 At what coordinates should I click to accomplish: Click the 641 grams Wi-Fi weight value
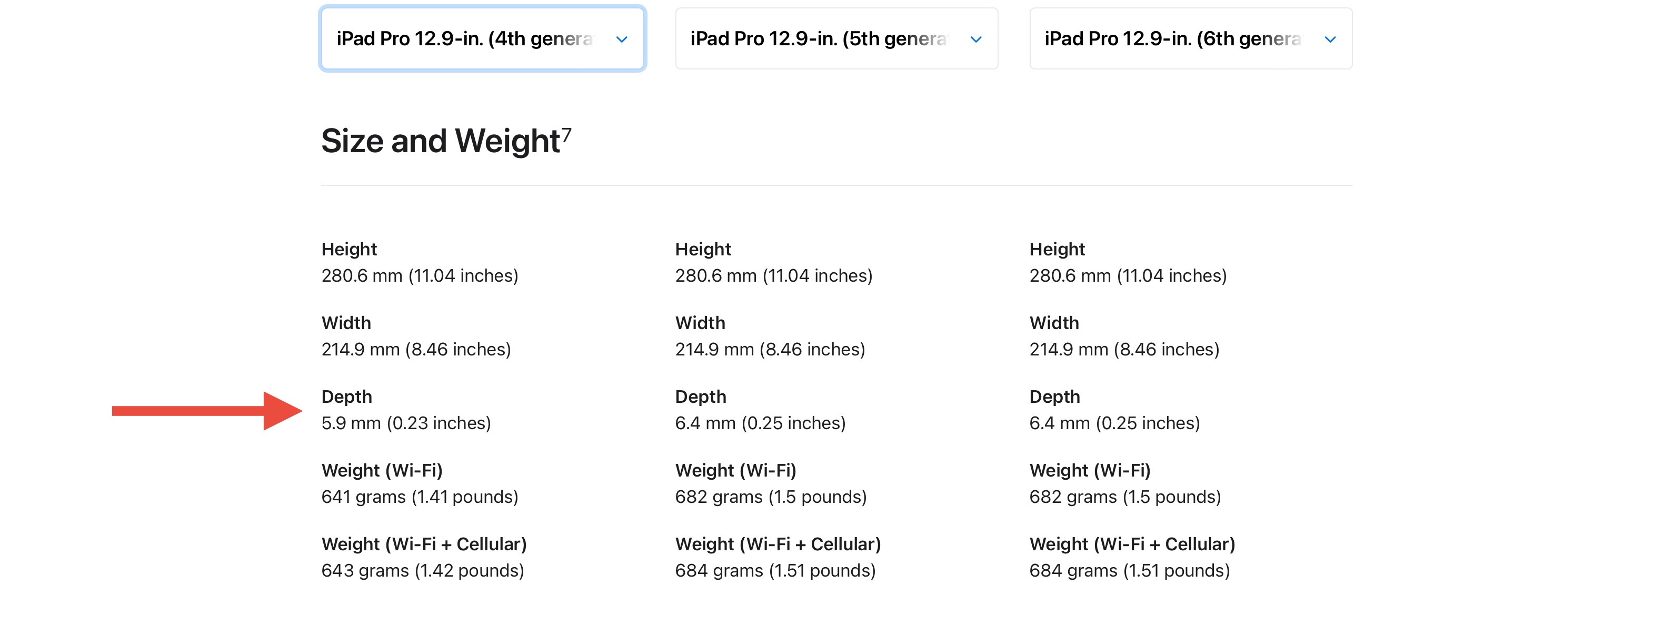(x=420, y=497)
